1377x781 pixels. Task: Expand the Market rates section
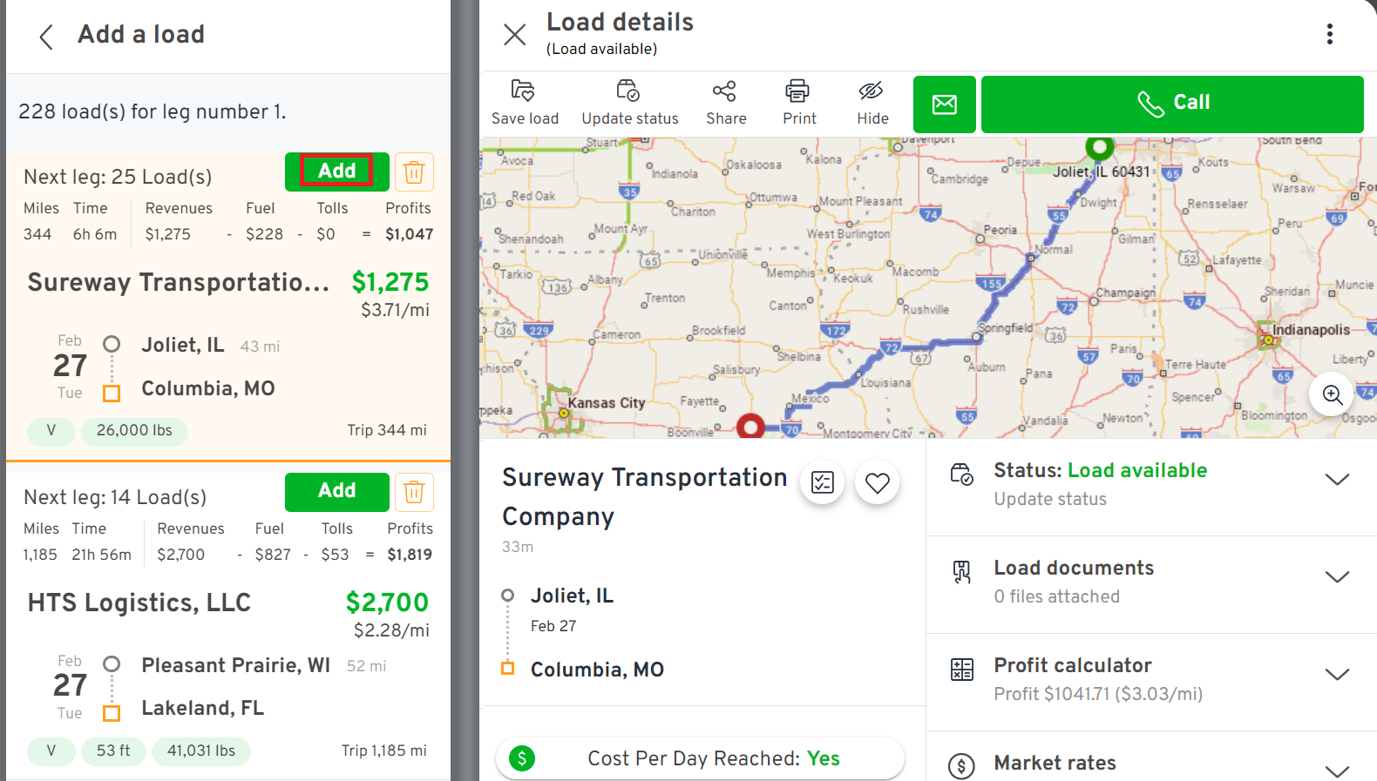1151,763
